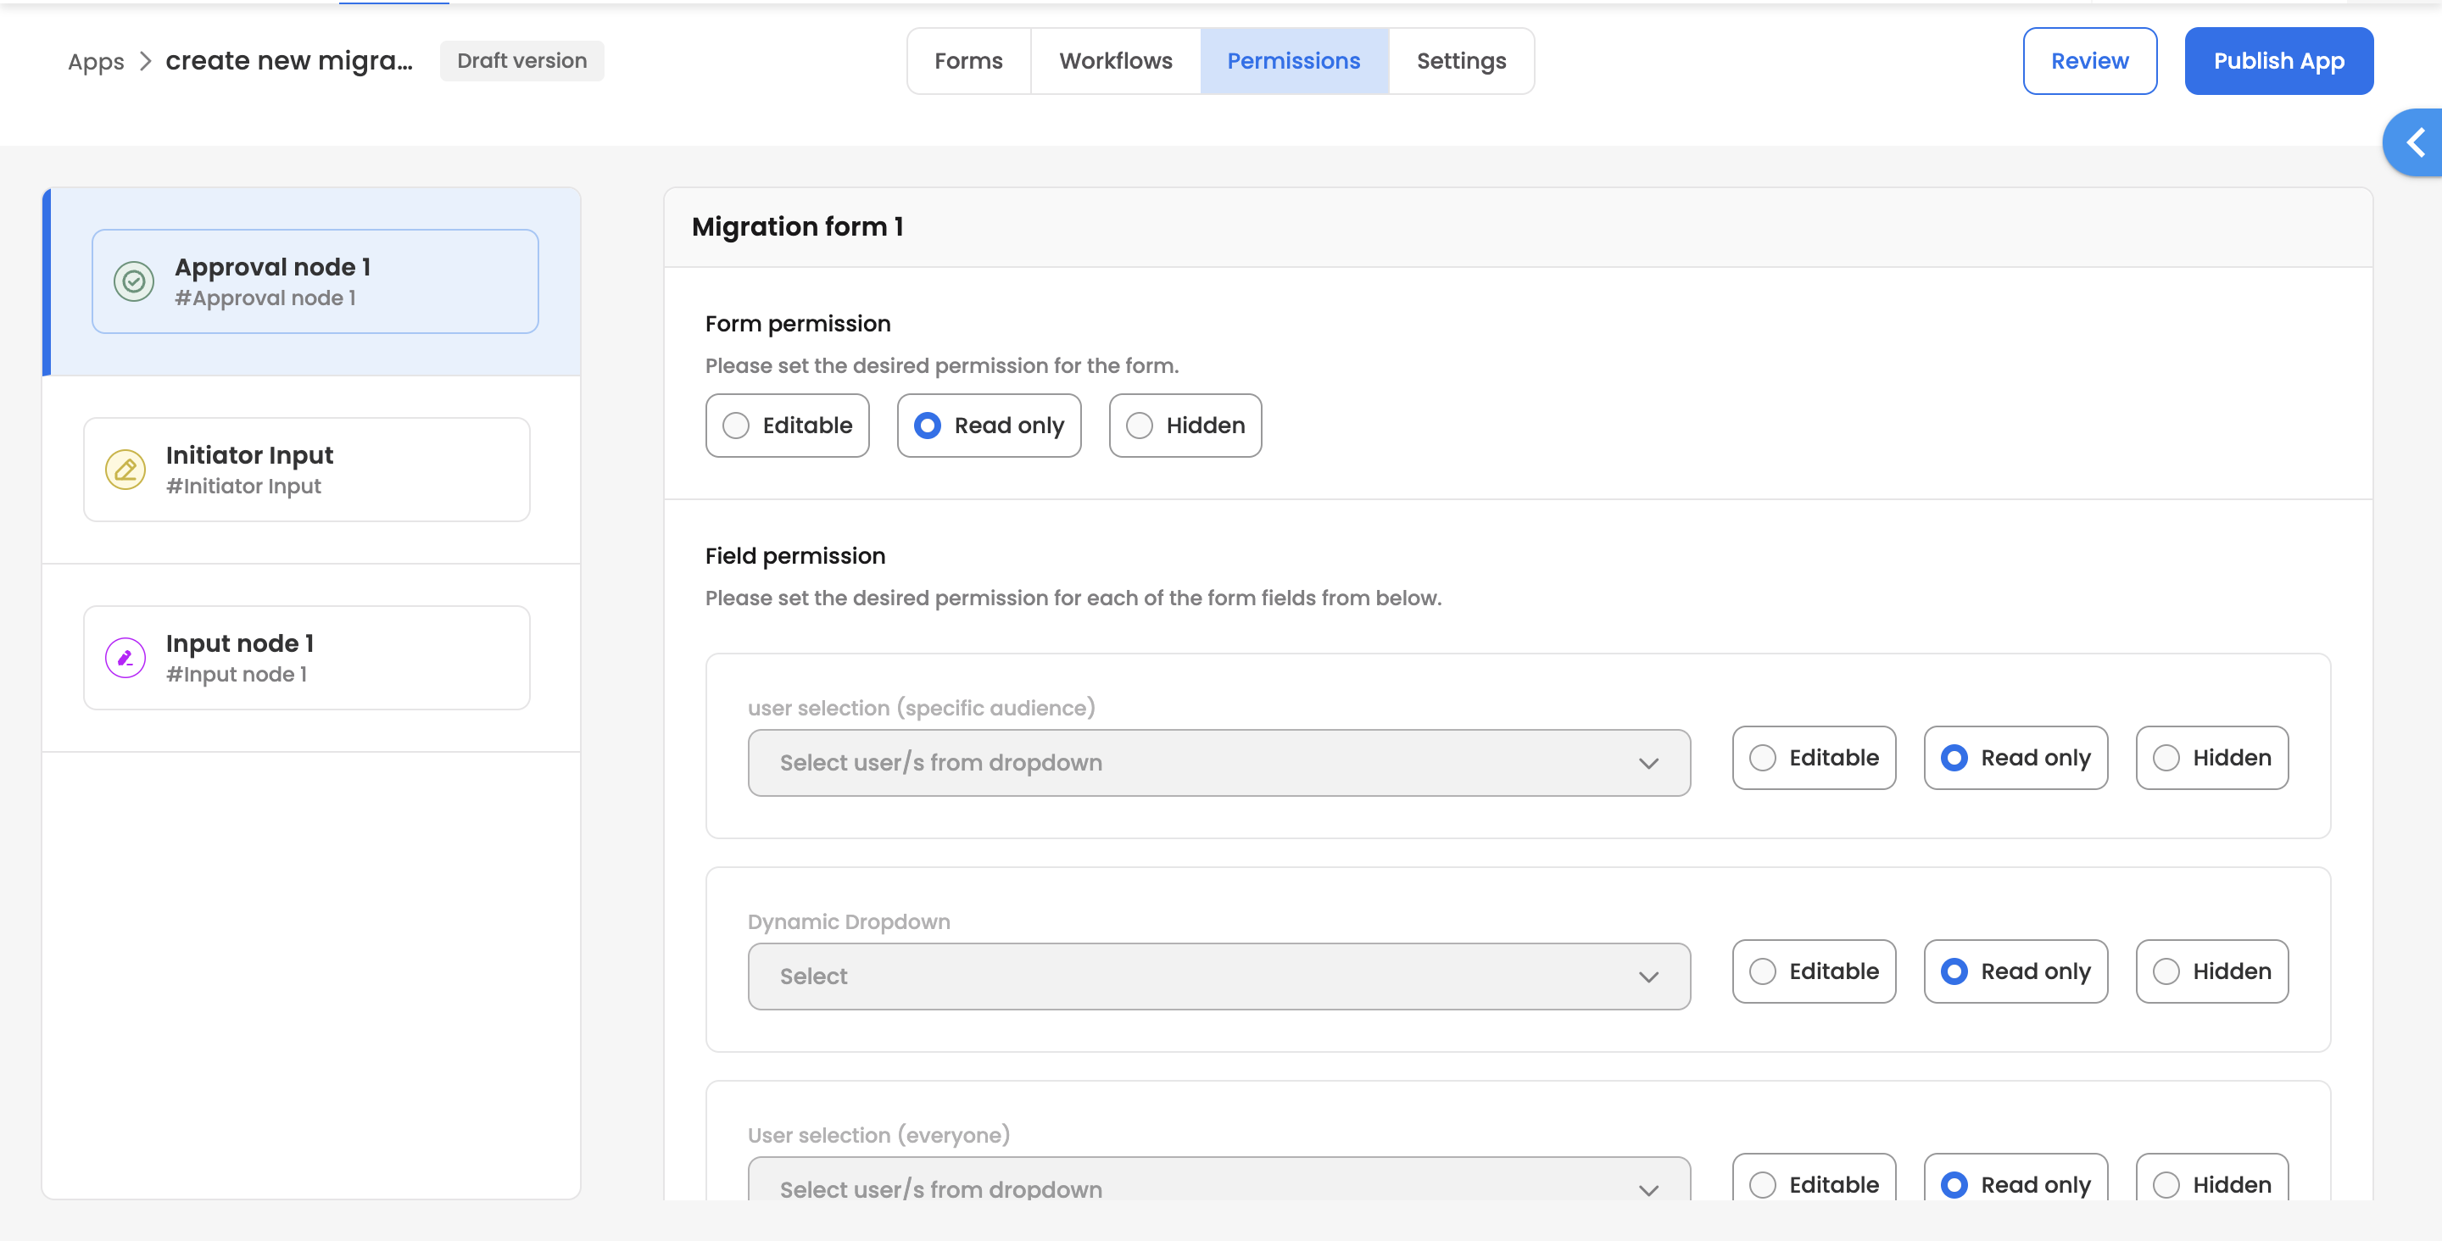
Task: Switch to the Workflows tab
Action: pyautogui.click(x=1115, y=61)
